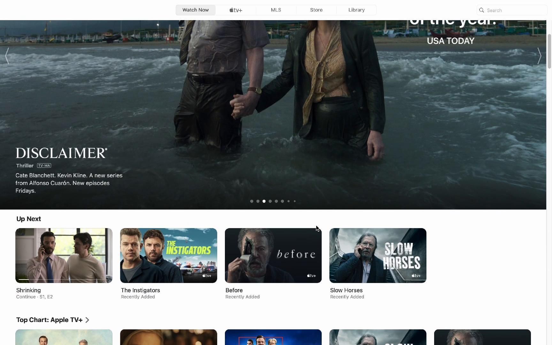Click the Disclaimer title logo
Viewport: 552px width, 345px height.
tap(61, 153)
